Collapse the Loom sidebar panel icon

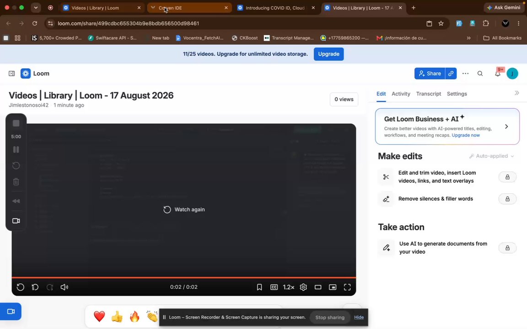(12, 74)
